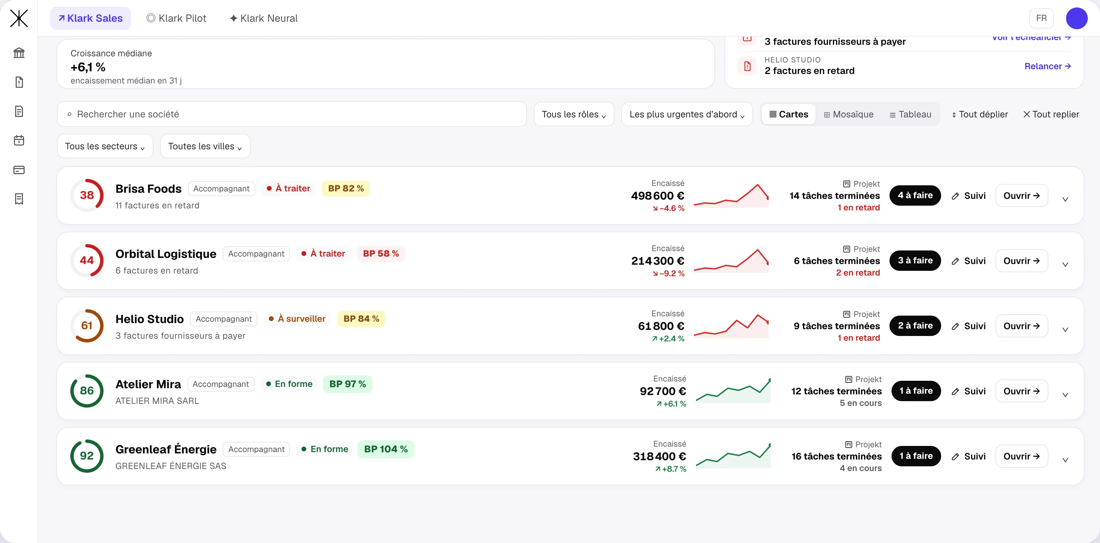Click Suivi pencil for Greenleaf Énergie
The height and width of the screenshot is (543, 1100).
(969, 456)
